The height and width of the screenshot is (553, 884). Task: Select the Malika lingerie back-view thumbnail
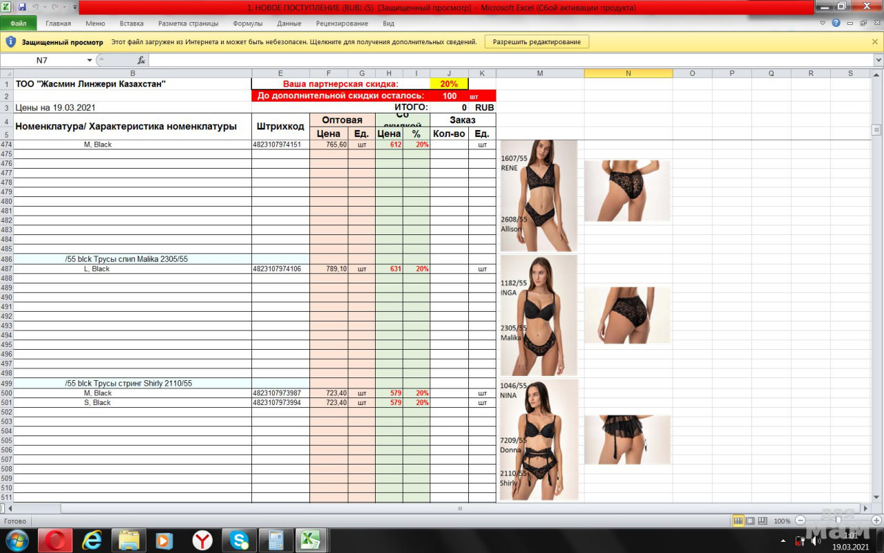[x=627, y=315]
